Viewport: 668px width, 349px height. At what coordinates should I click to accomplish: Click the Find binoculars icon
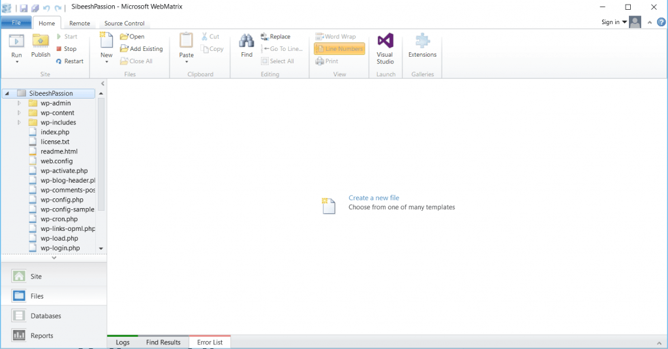pos(246,41)
